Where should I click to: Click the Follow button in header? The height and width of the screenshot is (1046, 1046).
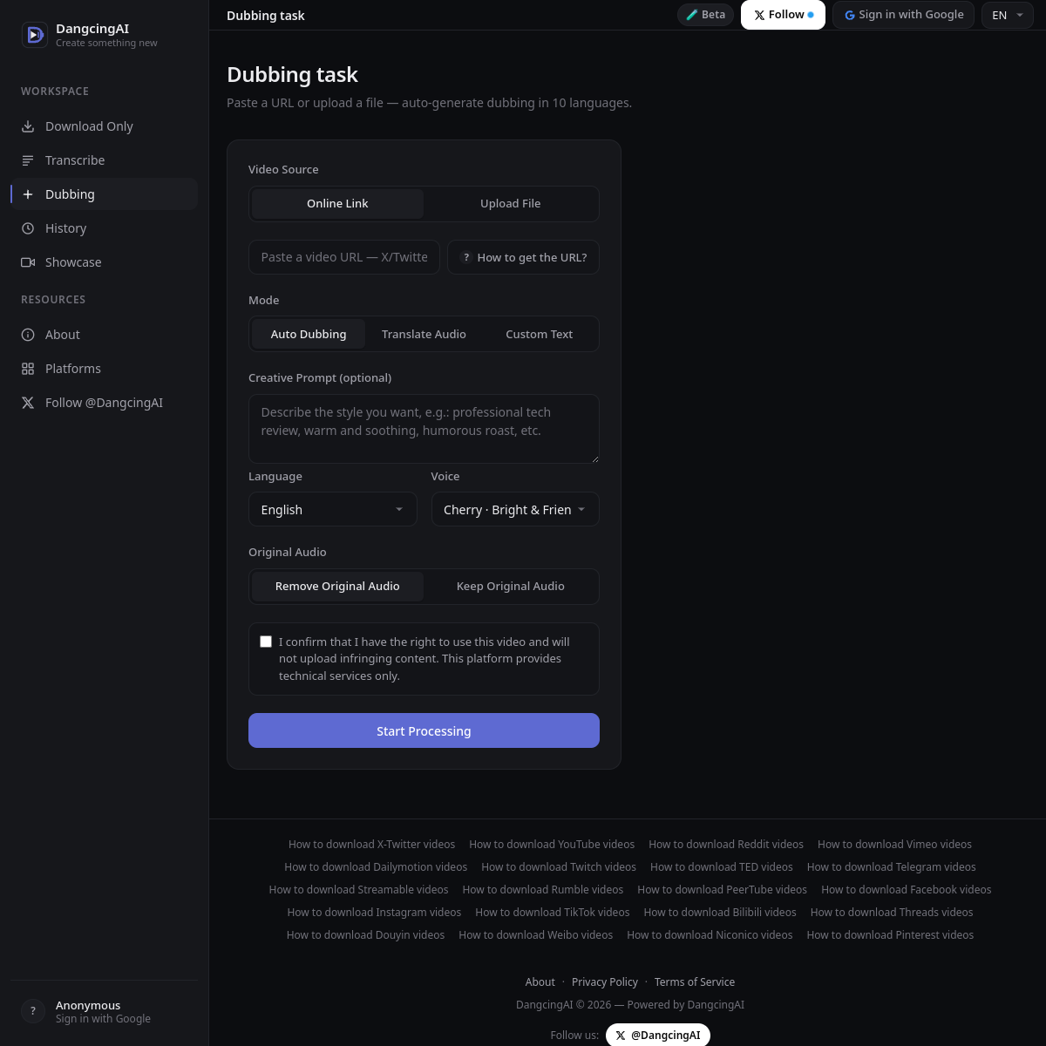coord(783,15)
